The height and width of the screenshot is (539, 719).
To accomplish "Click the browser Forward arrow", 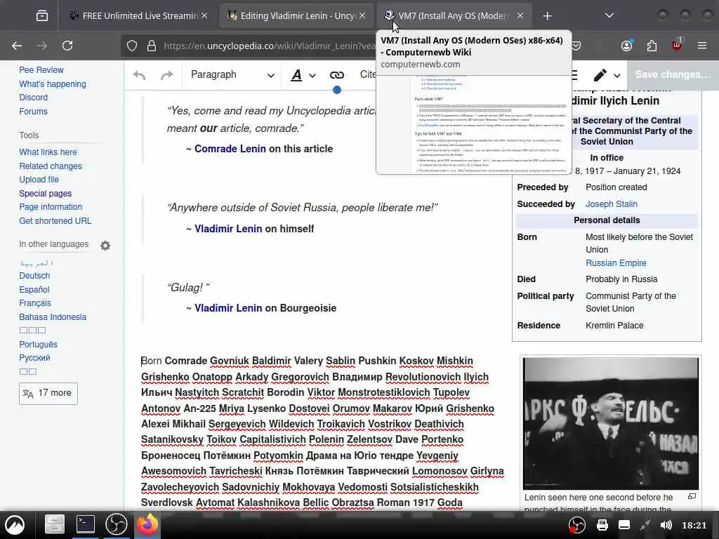I will point(41,46).
